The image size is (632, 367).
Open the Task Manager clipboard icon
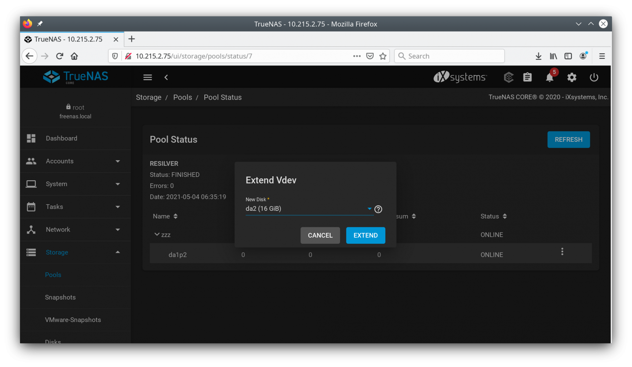tap(527, 77)
